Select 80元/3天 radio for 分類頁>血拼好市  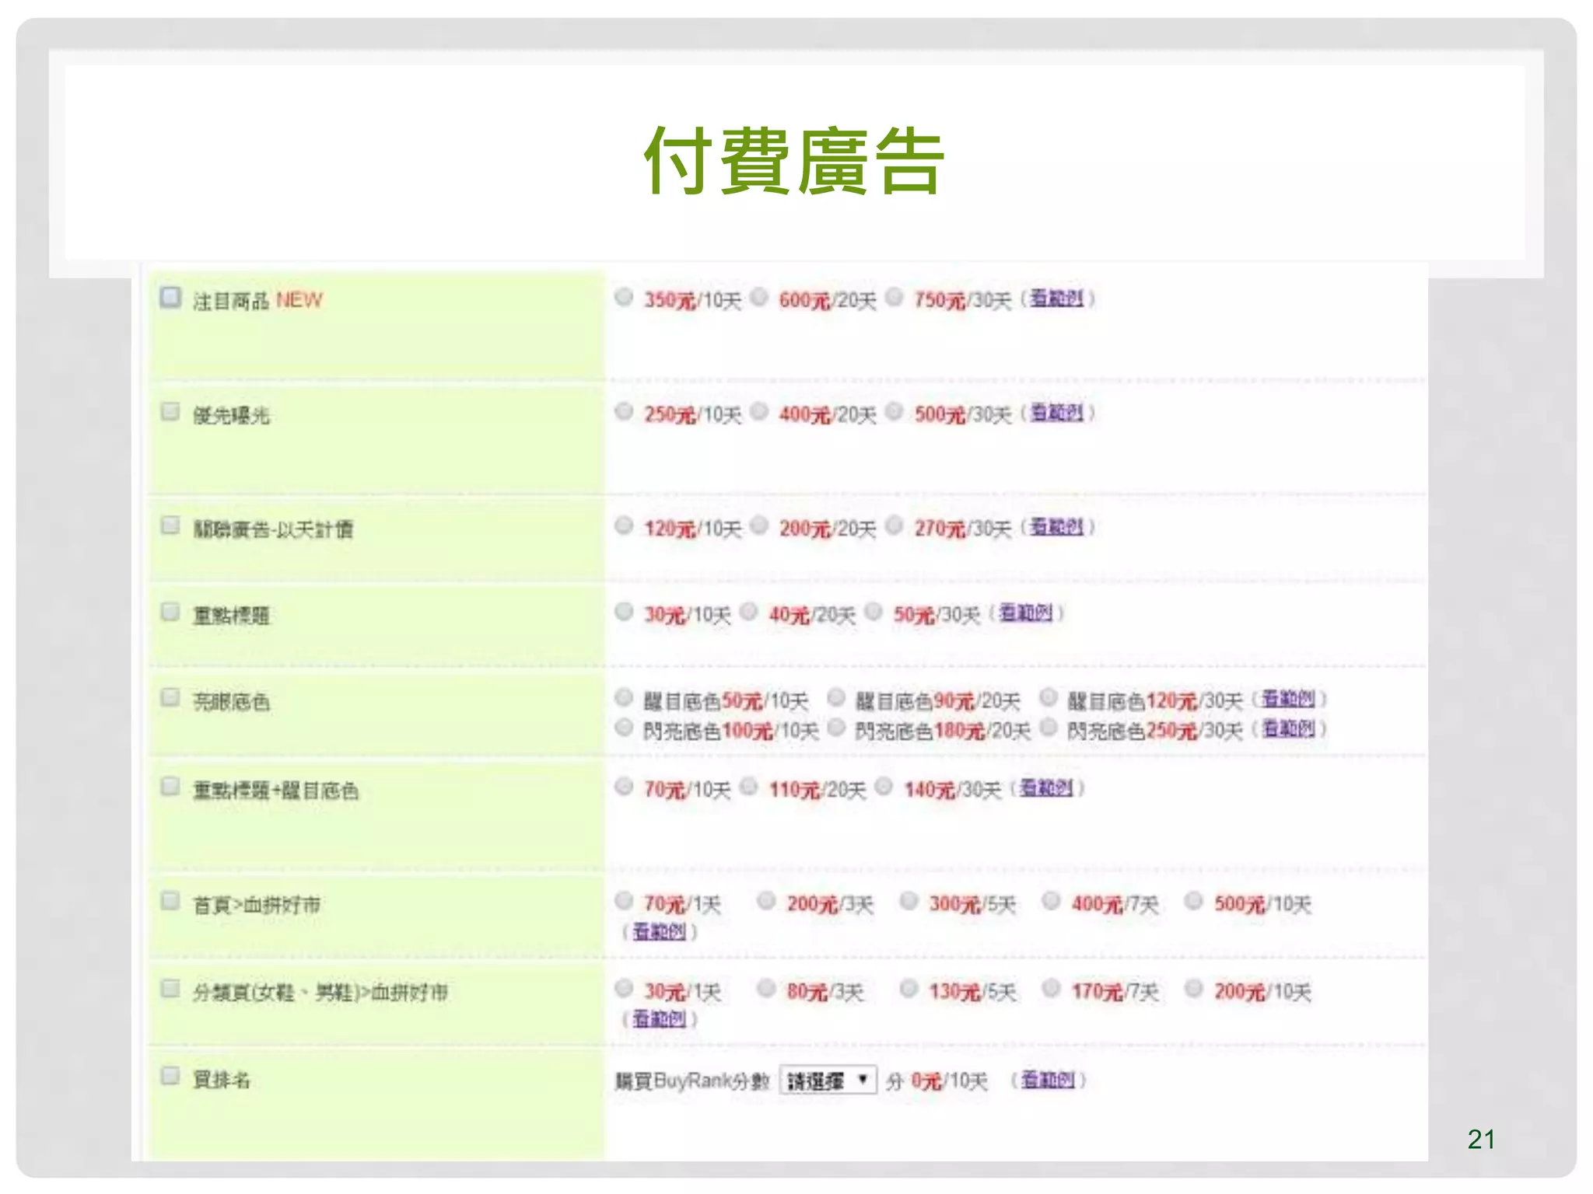pos(766,989)
